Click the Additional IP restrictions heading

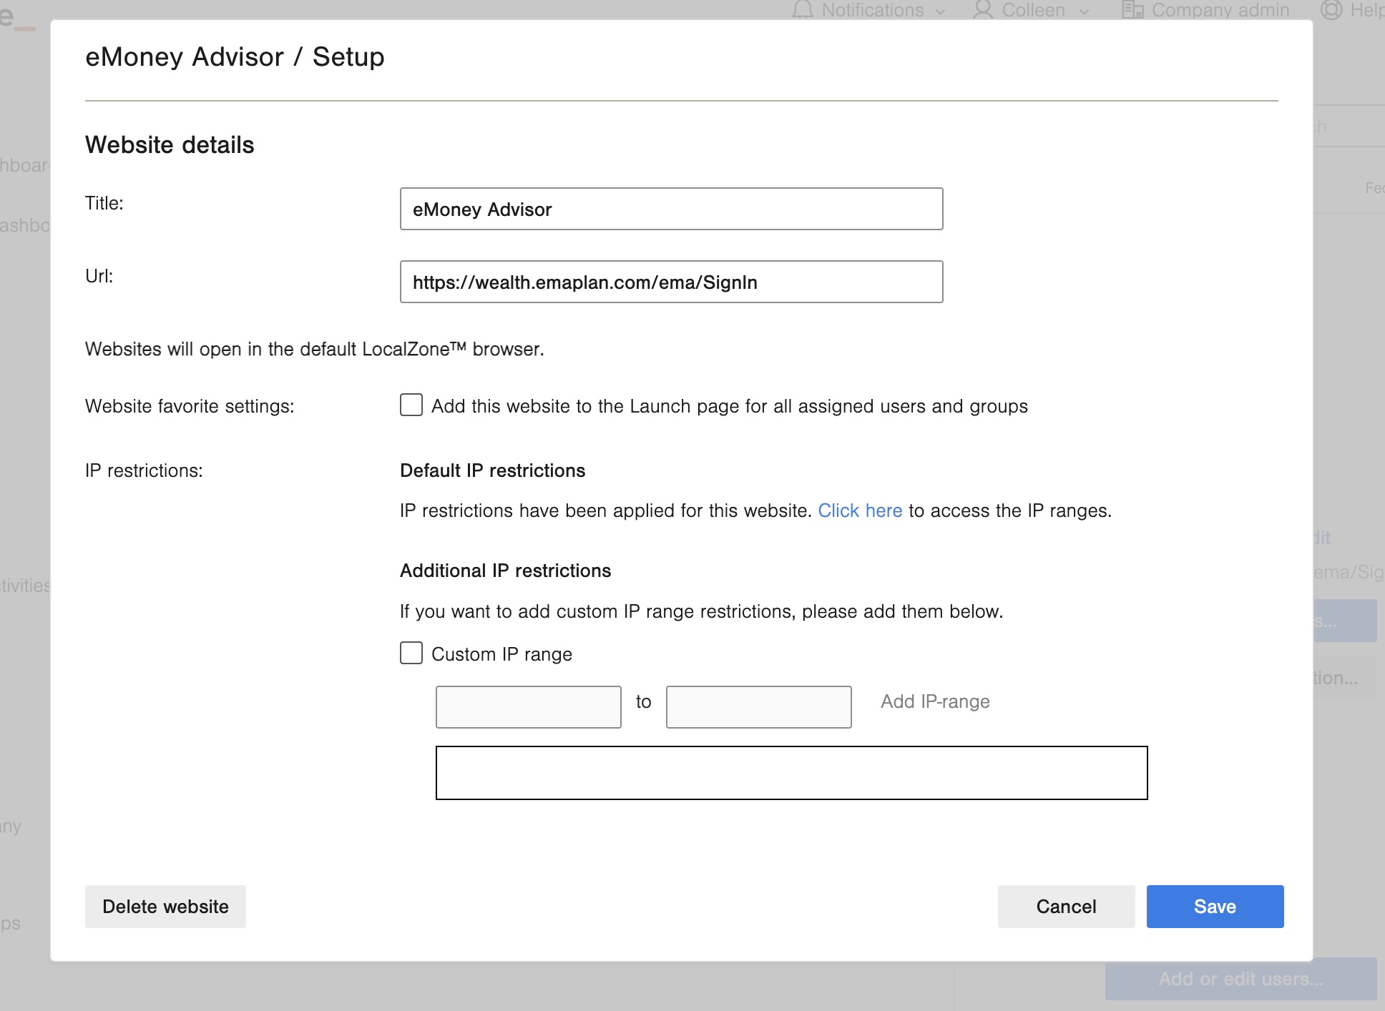point(505,571)
